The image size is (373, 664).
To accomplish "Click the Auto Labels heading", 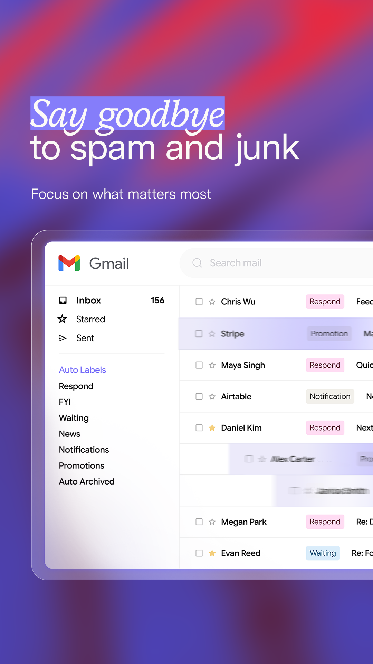I will pos(83,370).
